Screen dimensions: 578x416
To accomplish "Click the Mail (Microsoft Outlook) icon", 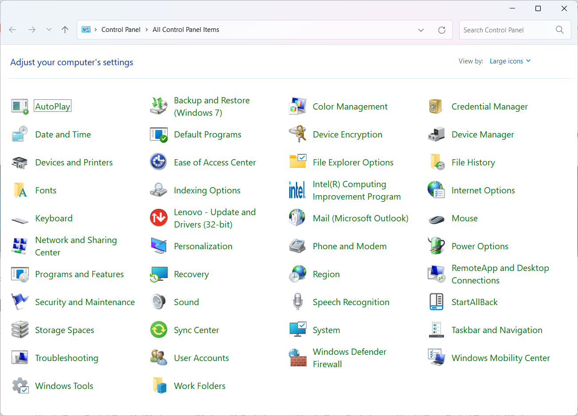I will [x=297, y=218].
